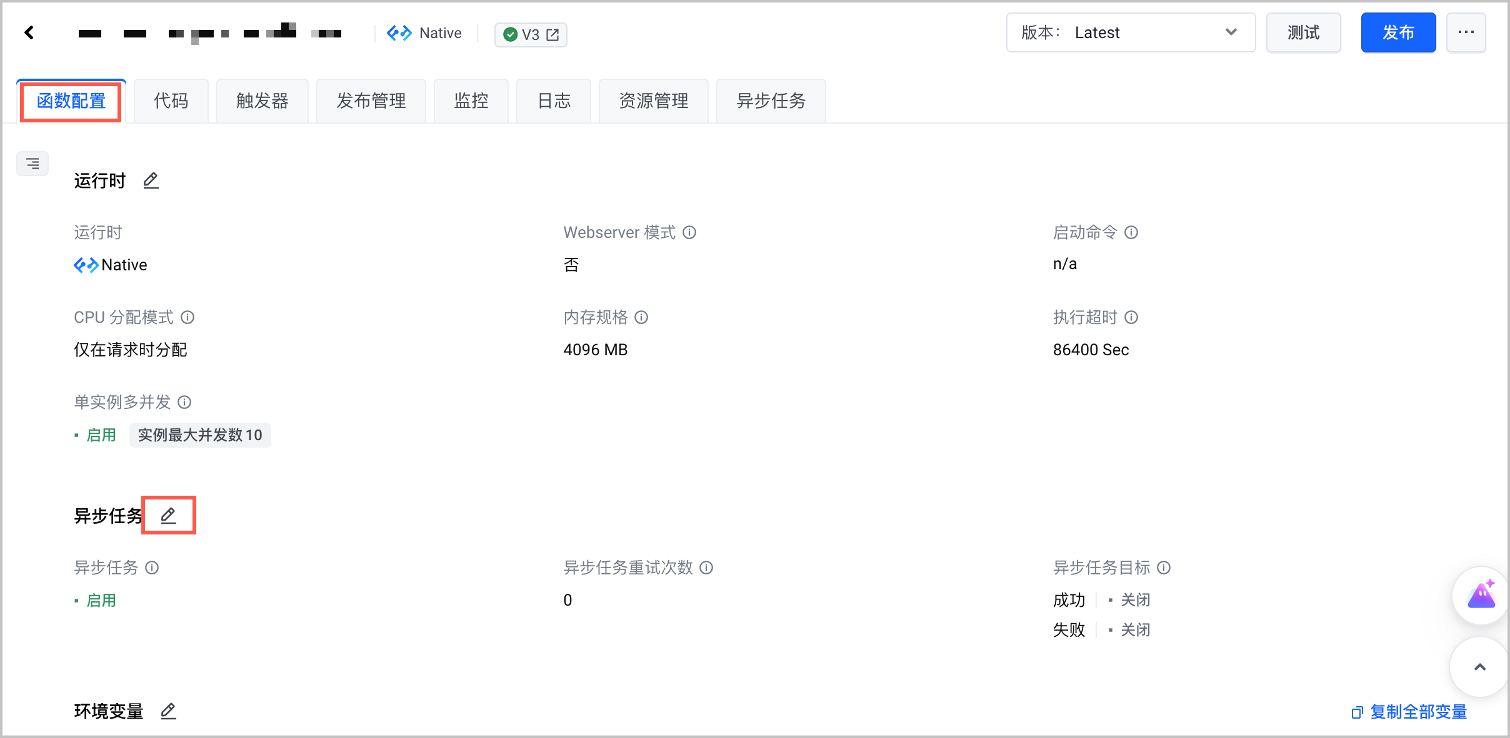Click the retry count value 0
Viewport: 1510px width, 738px height.
tap(567, 600)
